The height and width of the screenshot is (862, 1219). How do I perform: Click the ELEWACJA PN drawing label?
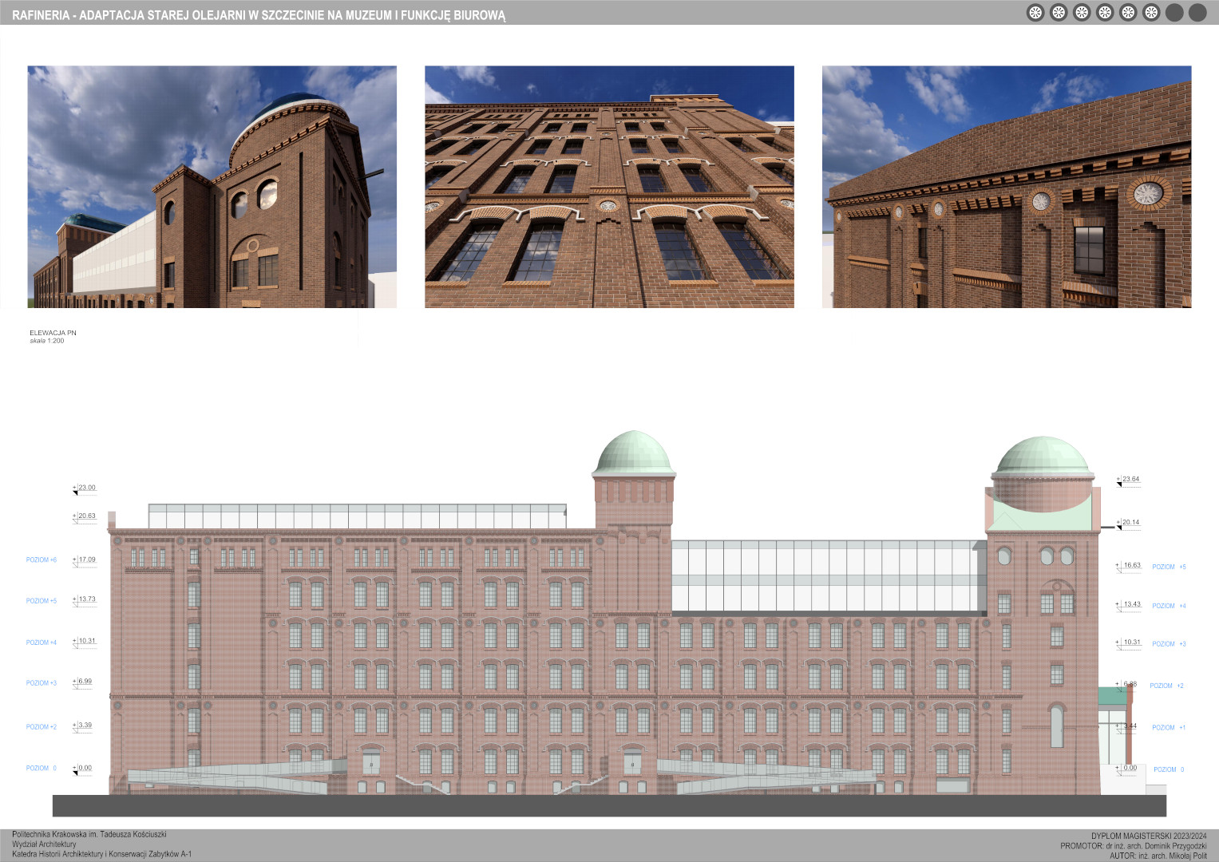click(x=53, y=333)
